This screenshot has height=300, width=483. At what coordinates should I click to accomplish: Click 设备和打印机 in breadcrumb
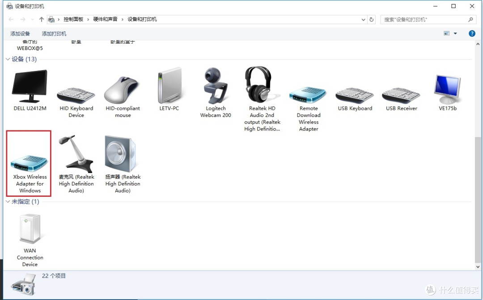[142, 19]
